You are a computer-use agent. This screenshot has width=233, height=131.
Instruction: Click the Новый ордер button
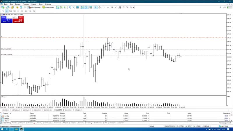[47, 7]
